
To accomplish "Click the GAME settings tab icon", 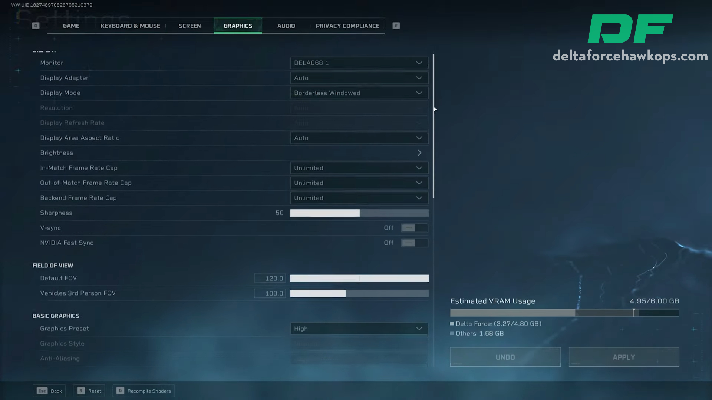I will (x=70, y=26).
